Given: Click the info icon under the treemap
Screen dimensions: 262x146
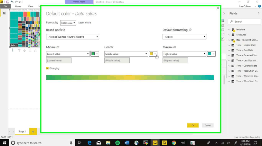Looking at the screenshot, I should tap(12, 50).
